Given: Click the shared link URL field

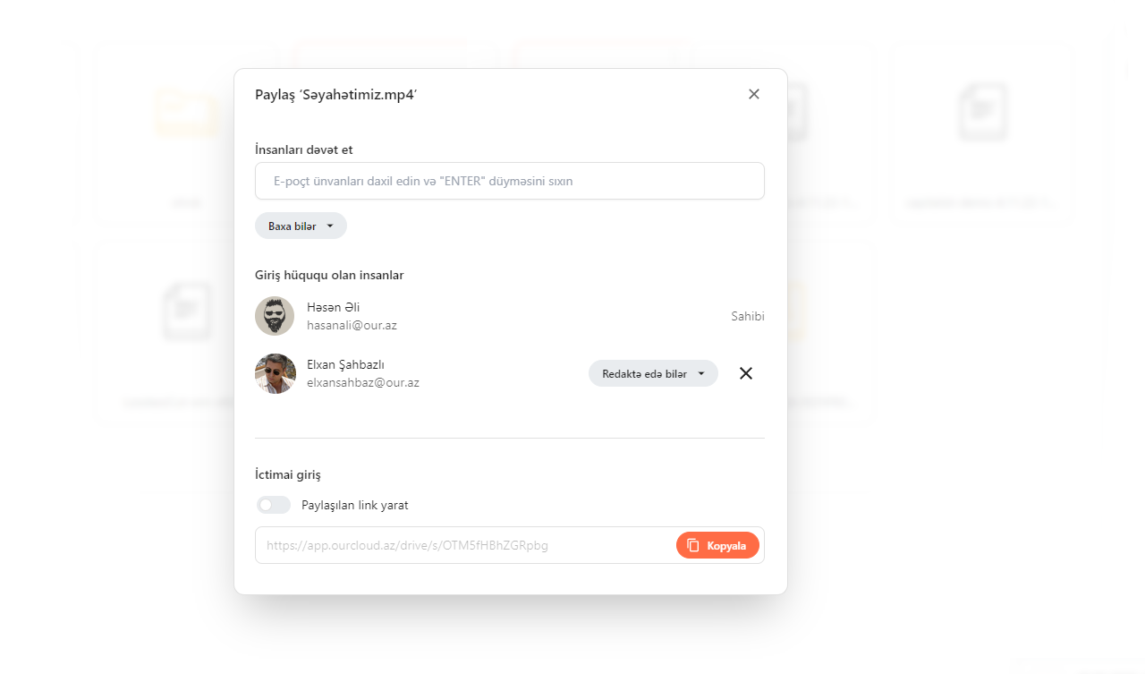Looking at the screenshot, I should tap(465, 545).
